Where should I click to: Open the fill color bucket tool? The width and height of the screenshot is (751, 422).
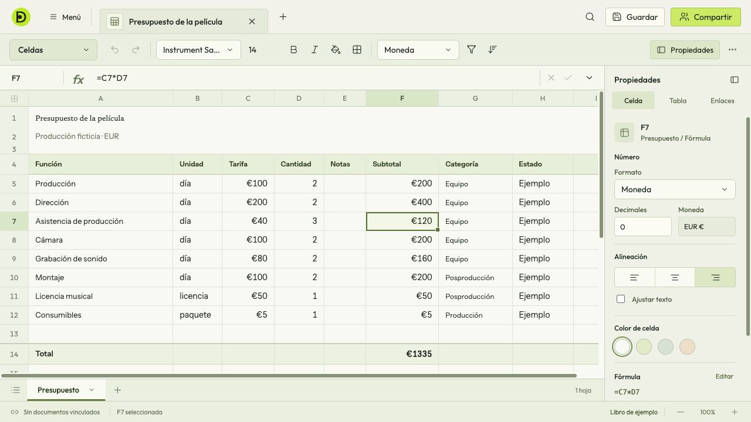point(336,50)
